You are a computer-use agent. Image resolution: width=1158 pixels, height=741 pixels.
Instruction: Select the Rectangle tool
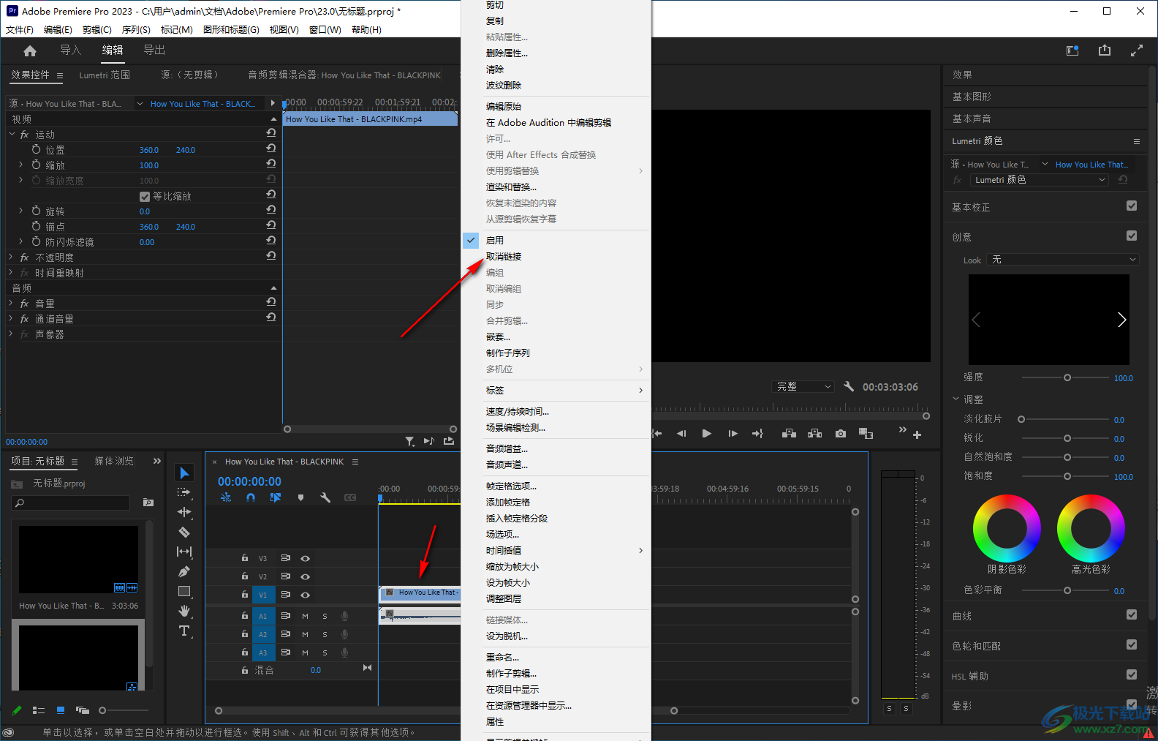(184, 591)
